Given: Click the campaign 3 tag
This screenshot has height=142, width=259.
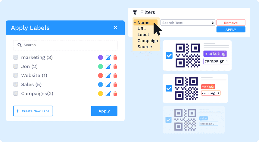Looking at the screenshot, I should pos(208,124).
